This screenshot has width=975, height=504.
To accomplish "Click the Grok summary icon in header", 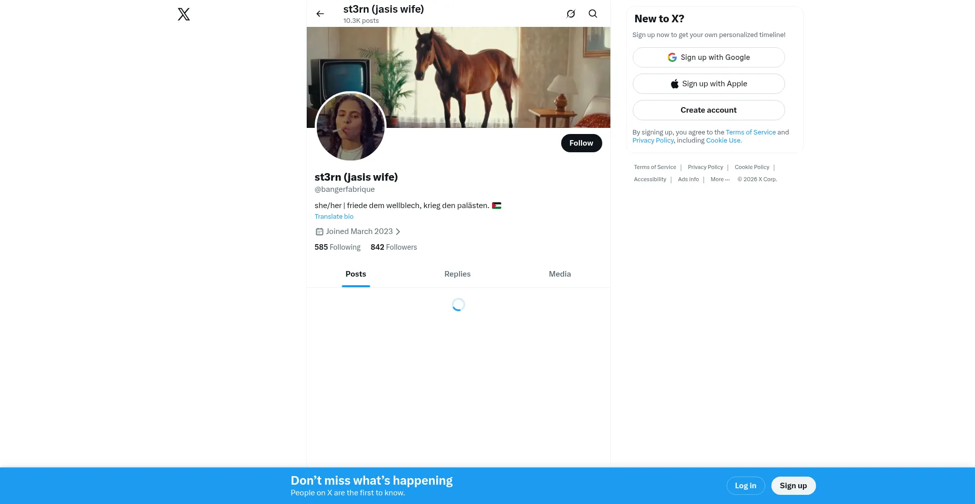I will point(571,14).
